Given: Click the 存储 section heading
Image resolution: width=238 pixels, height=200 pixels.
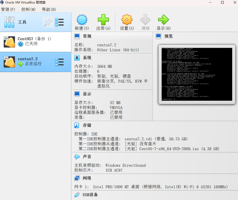Looking at the screenshot, I should point(87,125).
